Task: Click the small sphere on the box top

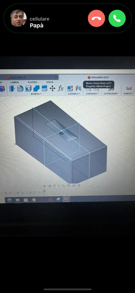Action: (62, 133)
